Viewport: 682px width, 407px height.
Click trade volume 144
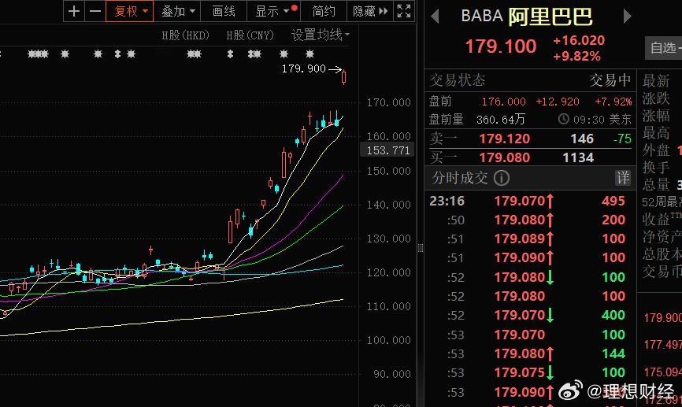(613, 353)
